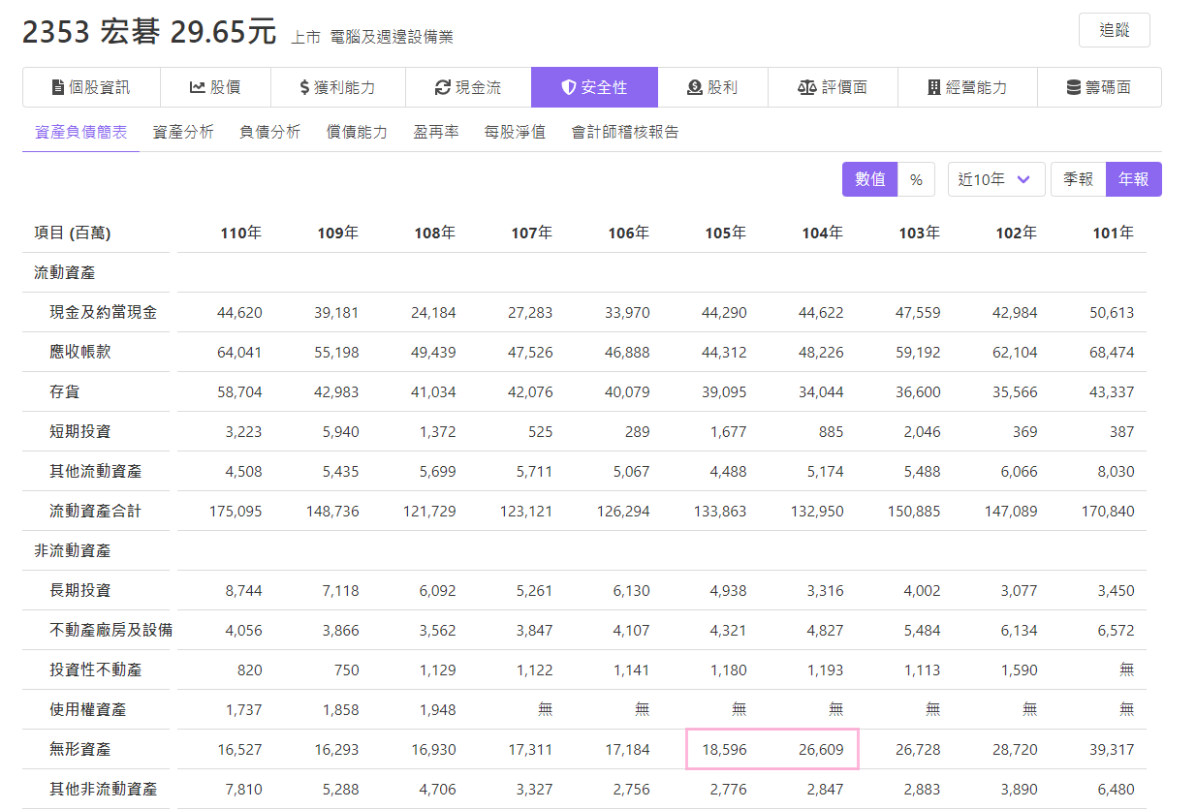This screenshot has height=810, width=1196.
Task: Click the refresh arrows icon on 現金流 tab
Action: 443,87
